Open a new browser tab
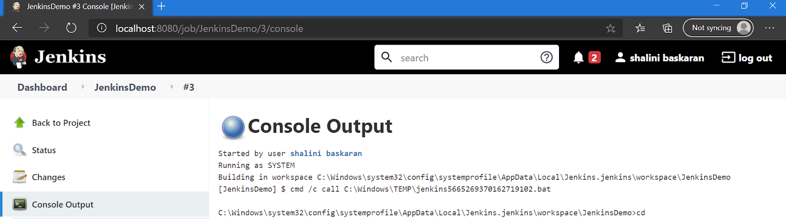The width and height of the screenshot is (786, 219). 161,6
